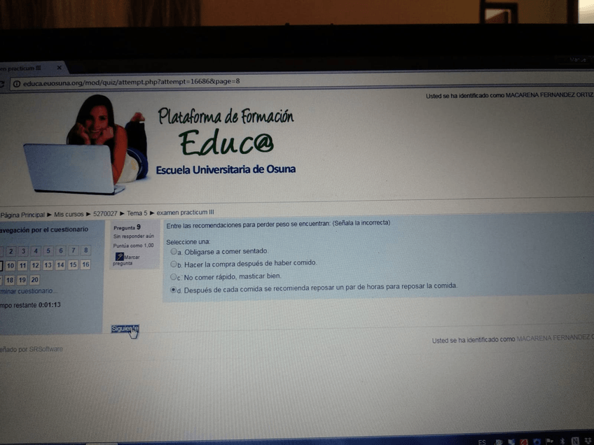Click the Terminar cuestionario link
The width and height of the screenshot is (594, 445).
coord(29,291)
